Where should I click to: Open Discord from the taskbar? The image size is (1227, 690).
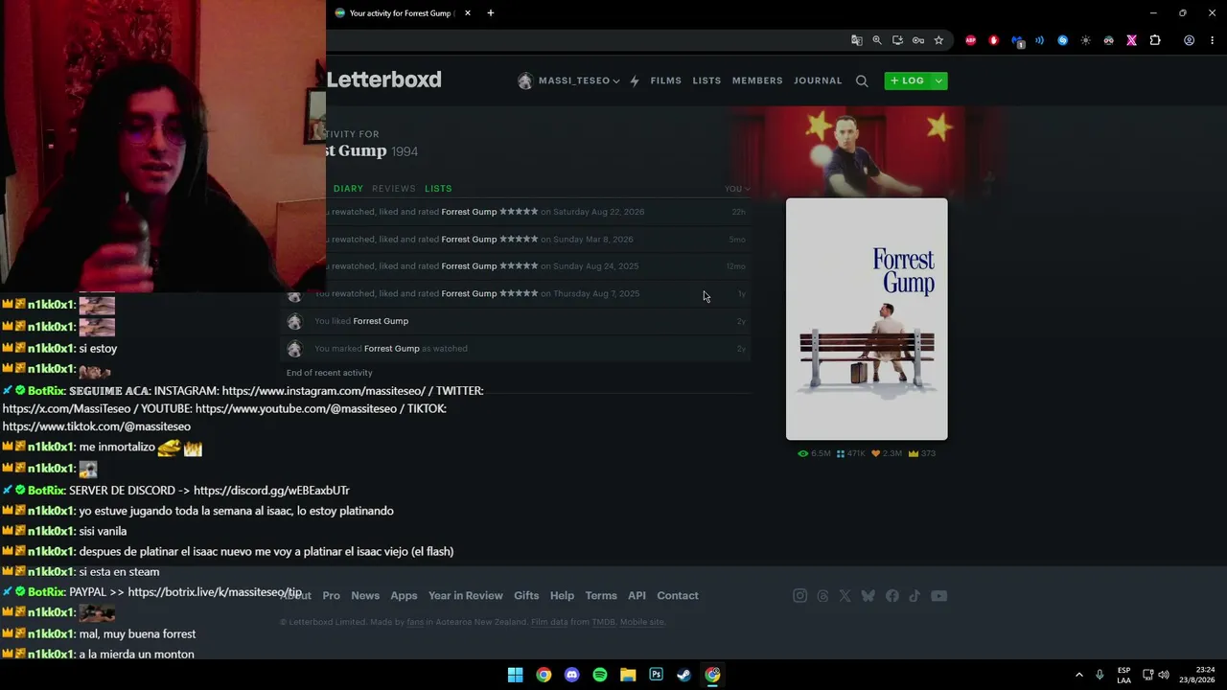click(x=572, y=675)
